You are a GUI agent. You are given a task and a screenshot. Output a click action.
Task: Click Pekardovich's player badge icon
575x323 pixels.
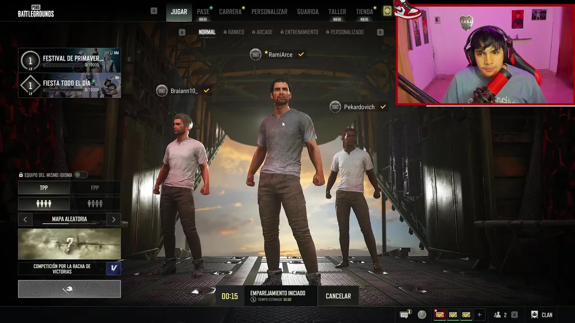pos(335,107)
